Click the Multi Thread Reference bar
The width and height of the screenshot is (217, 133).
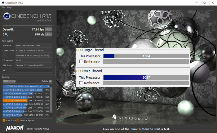(146, 83)
